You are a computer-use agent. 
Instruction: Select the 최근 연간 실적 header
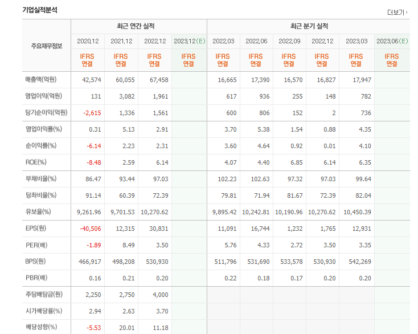[x=136, y=26]
